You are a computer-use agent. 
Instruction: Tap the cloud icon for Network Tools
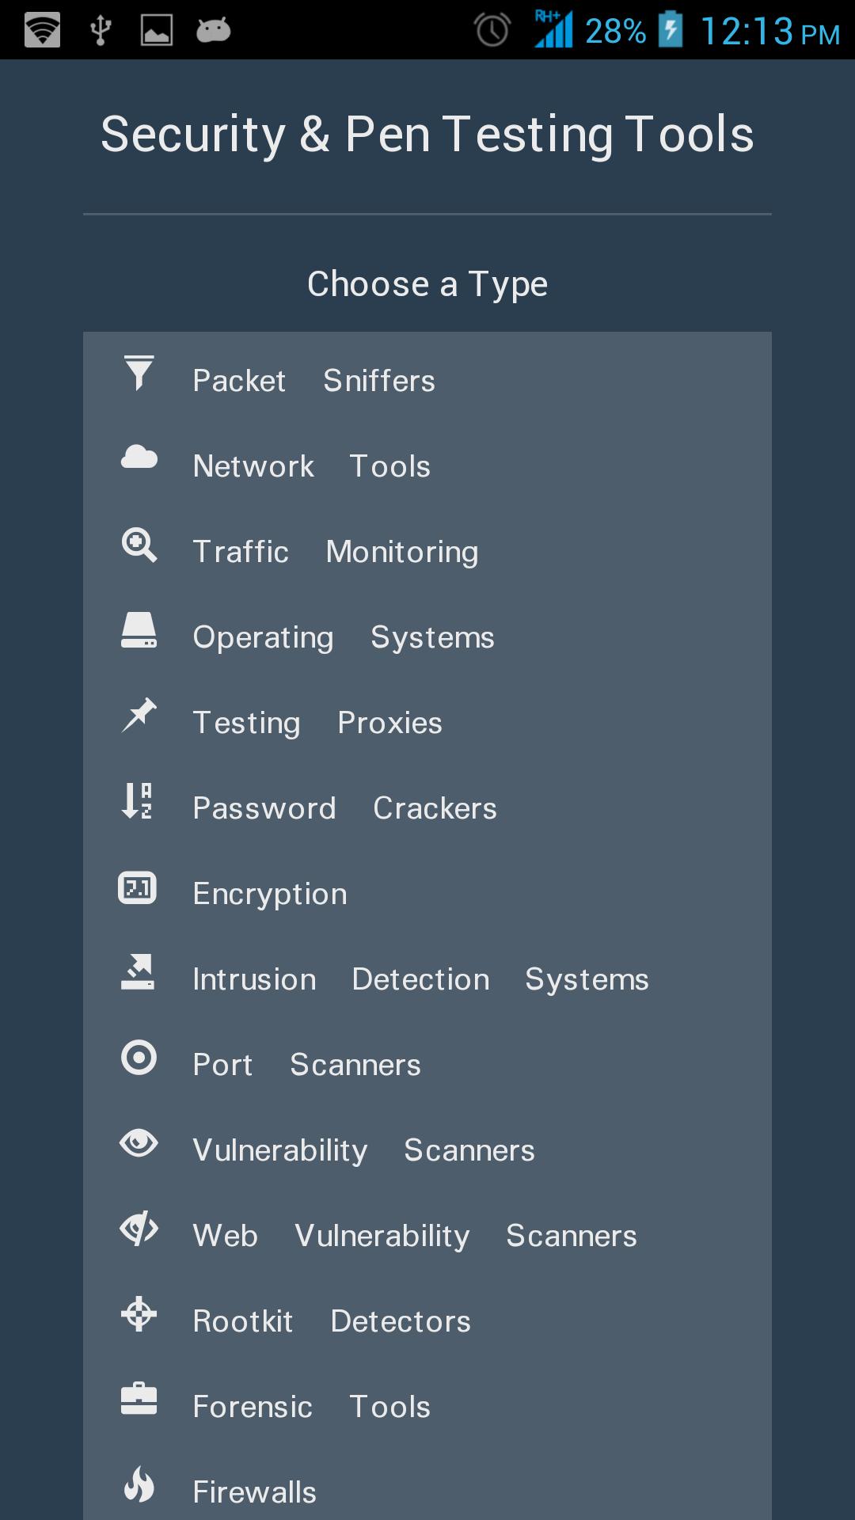[139, 457]
